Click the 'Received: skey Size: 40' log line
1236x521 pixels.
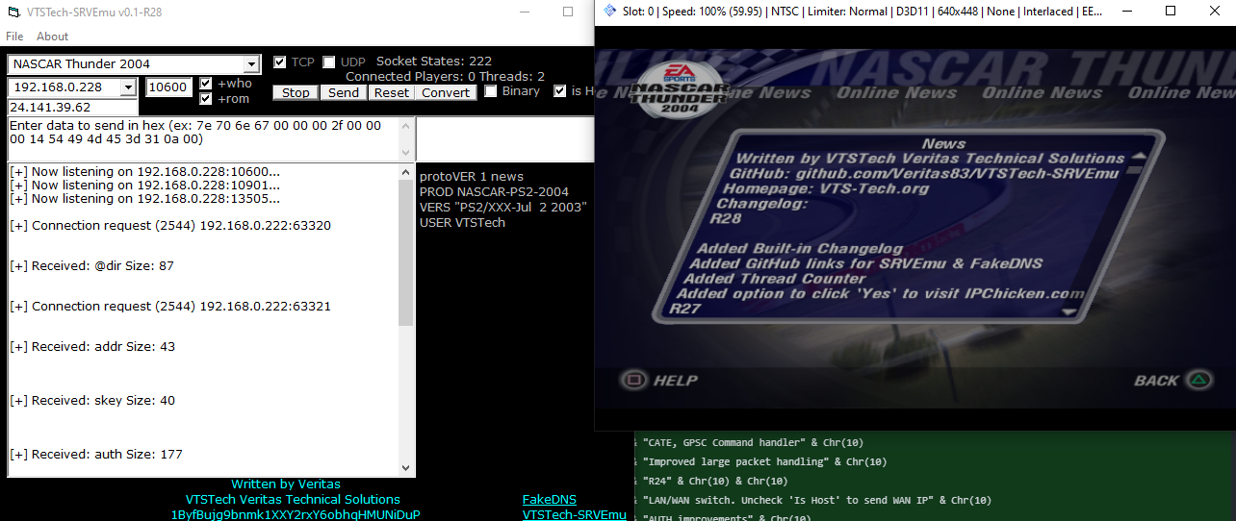point(92,400)
